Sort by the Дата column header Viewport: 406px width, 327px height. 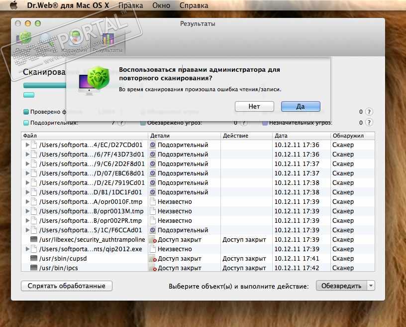pos(302,136)
